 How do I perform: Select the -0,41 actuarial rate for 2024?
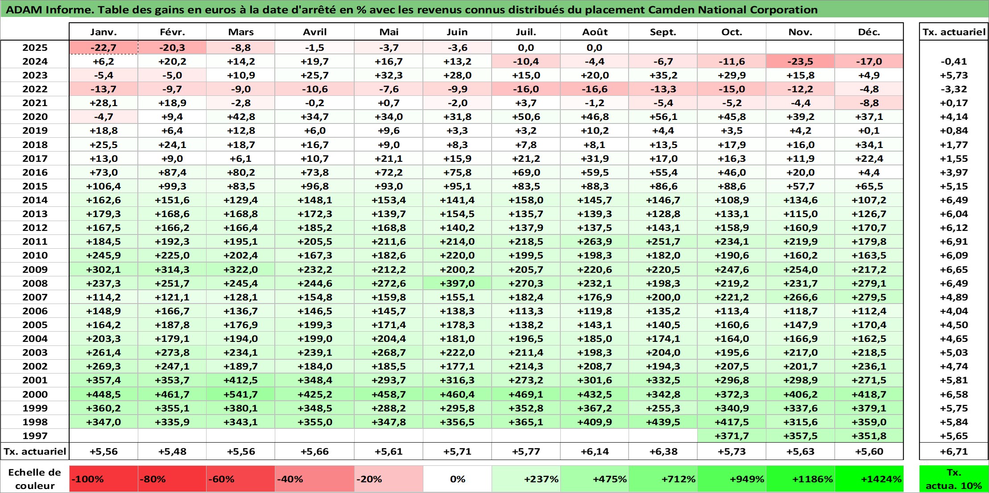click(954, 62)
